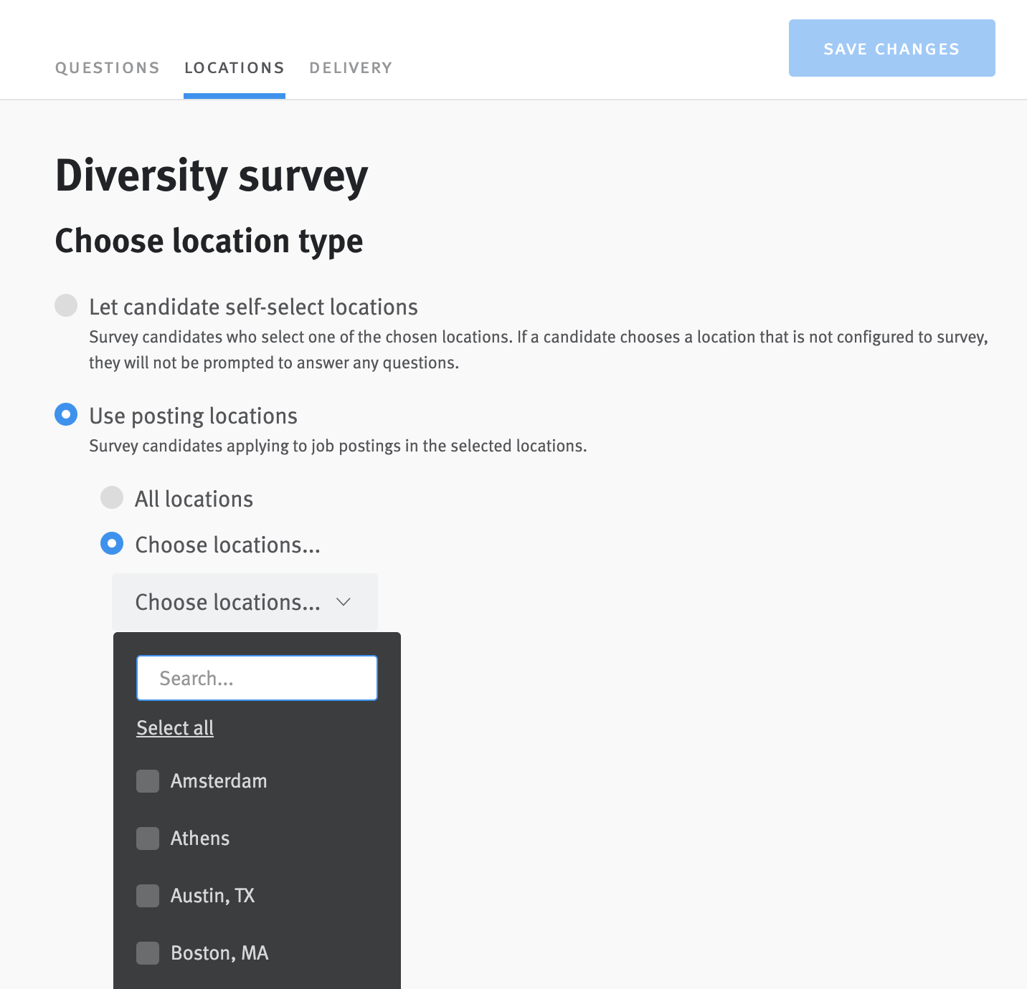
Task: Switch to the Delivery tab
Action: pyautogui.click(x=351, y=67)
